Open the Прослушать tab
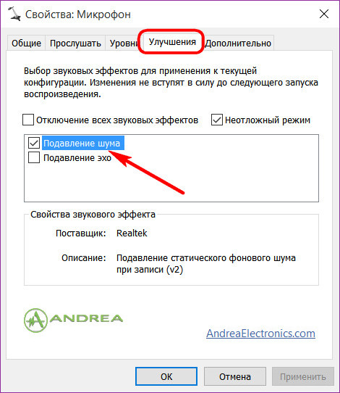The height and width of the screenshot is (393, 340). pyautogui.click(x=75, y=43)
